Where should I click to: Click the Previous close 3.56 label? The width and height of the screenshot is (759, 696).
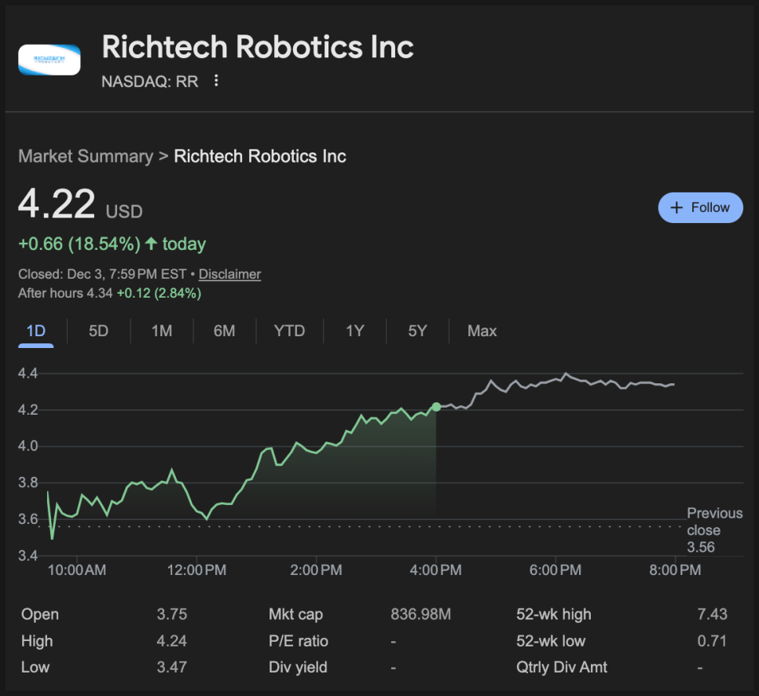click(x=714, y=530)
